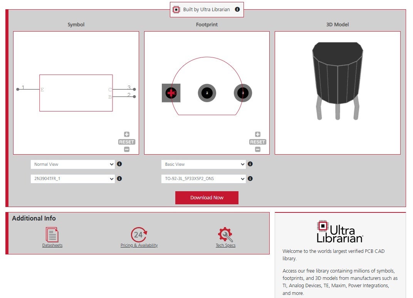Reset the Footprint preview view
Viewport: 413px width, 298px height.
tap(258, 142)
